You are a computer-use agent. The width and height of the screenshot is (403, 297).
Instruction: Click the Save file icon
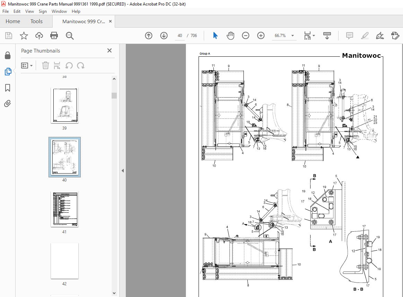coord(8,36)
